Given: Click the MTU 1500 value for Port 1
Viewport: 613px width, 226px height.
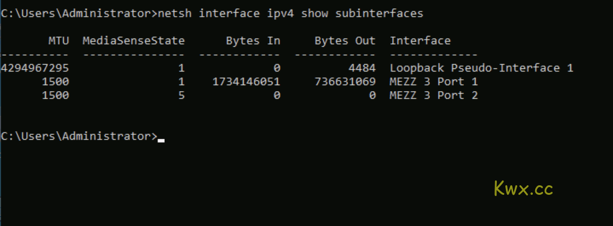Looking at the screenshot, I should tap(55, 82).
